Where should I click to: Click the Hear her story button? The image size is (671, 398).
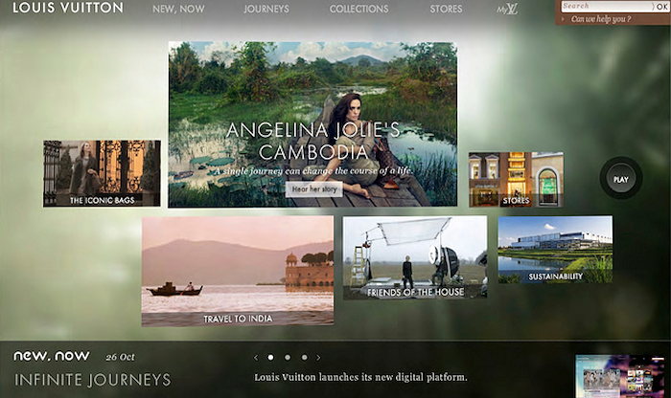pos(314,188)
